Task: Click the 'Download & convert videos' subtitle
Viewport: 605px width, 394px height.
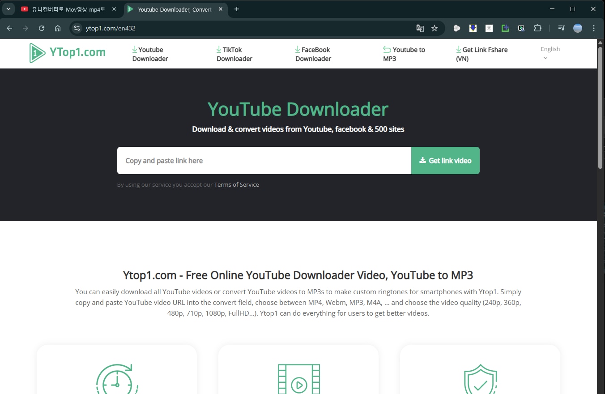Action: pos(298,129)
